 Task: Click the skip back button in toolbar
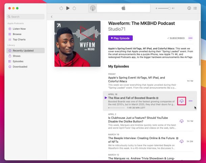tap(61, 8)
